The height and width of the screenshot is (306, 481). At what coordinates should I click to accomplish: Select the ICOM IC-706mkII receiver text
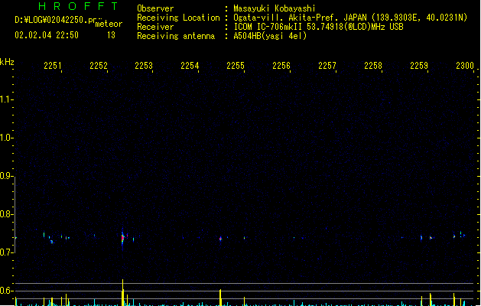(x=318, y=27)
